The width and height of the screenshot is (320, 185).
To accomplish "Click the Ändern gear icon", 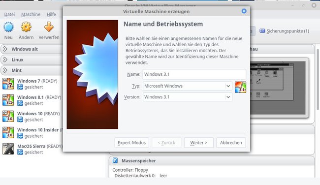I will coord(26,27).
